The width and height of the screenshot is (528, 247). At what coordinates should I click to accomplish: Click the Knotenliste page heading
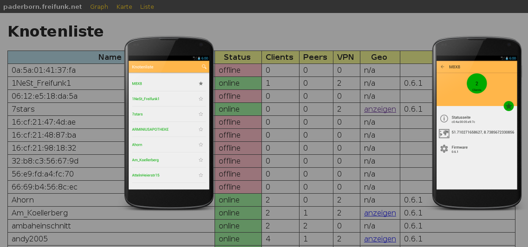point(55,32)
